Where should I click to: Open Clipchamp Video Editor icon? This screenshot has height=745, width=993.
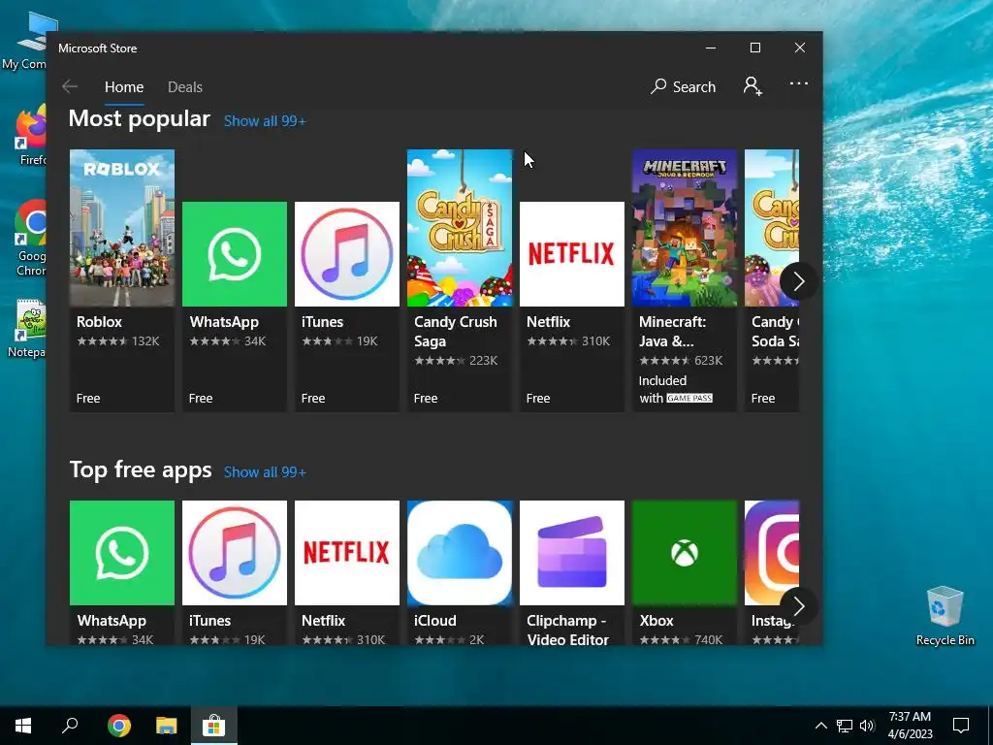[572, 553]
